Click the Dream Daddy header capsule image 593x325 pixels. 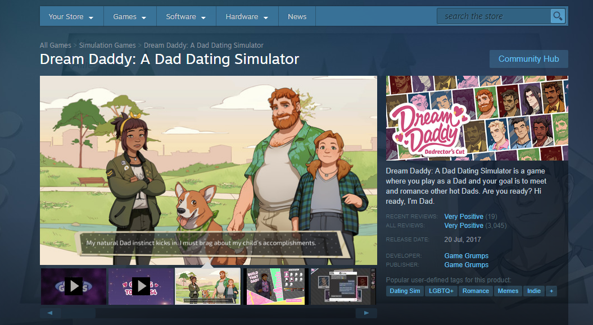click(477, 118)
